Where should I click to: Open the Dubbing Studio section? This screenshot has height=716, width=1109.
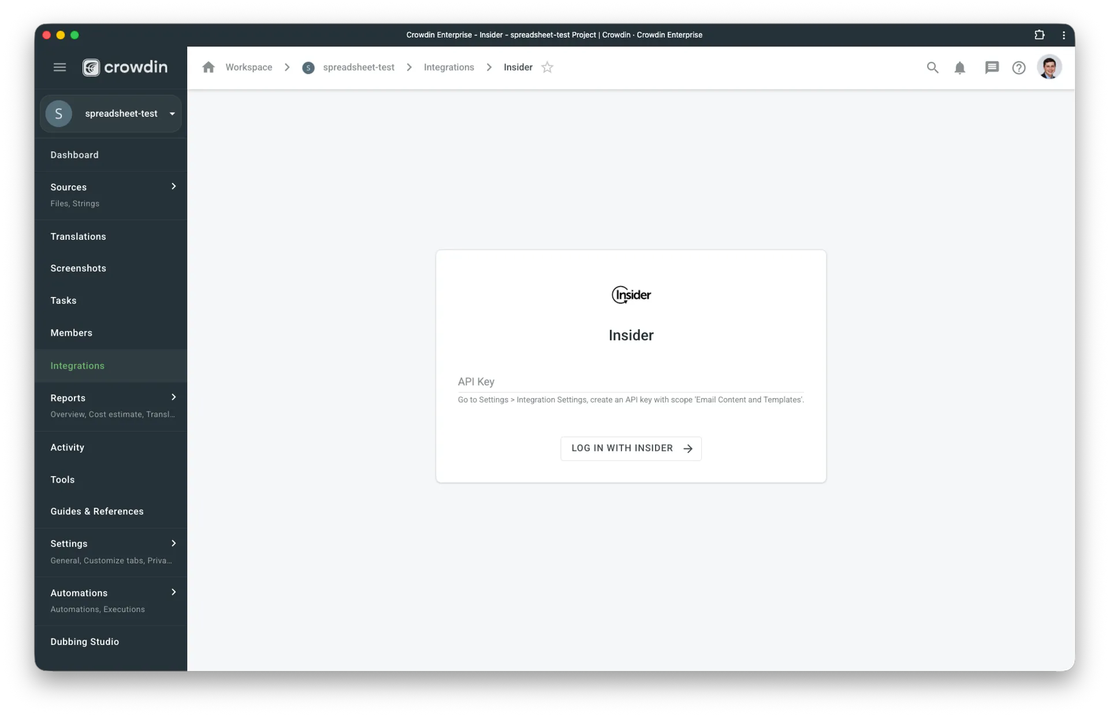pos(84,641)
